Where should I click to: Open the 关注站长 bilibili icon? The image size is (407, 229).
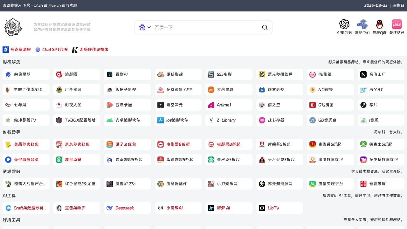pos(397,24)
